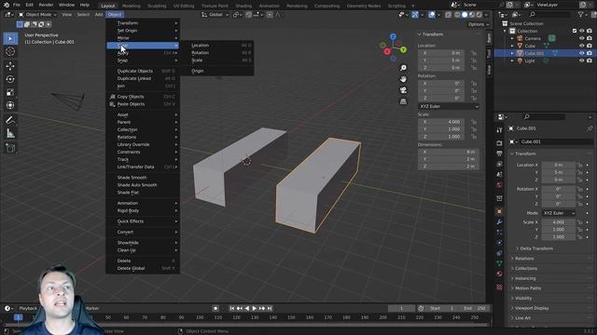Toggle viewport overlays button
The image size is (597, 335).
pyautogui.click(x=432, y=15)
